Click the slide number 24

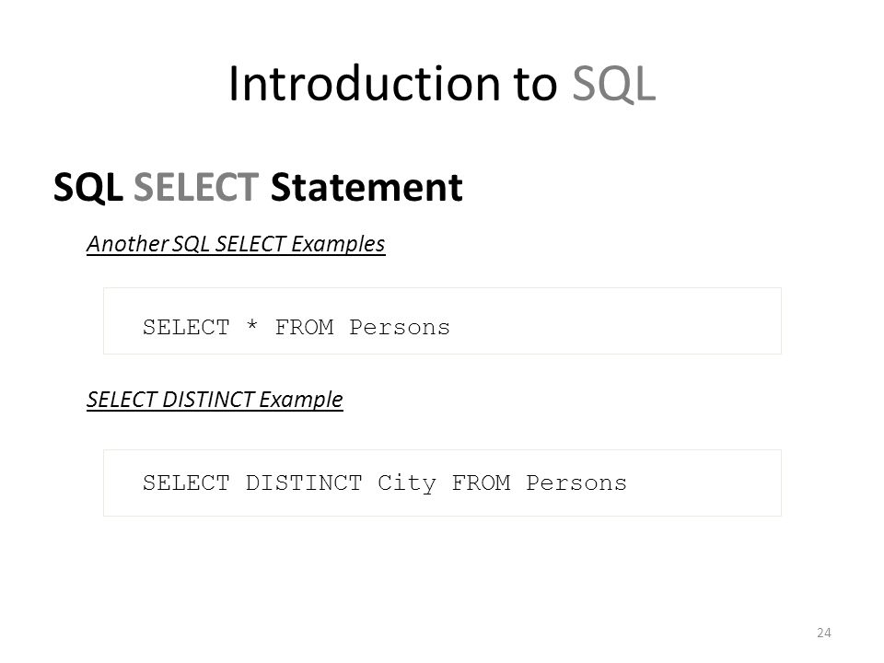(823, 633)
